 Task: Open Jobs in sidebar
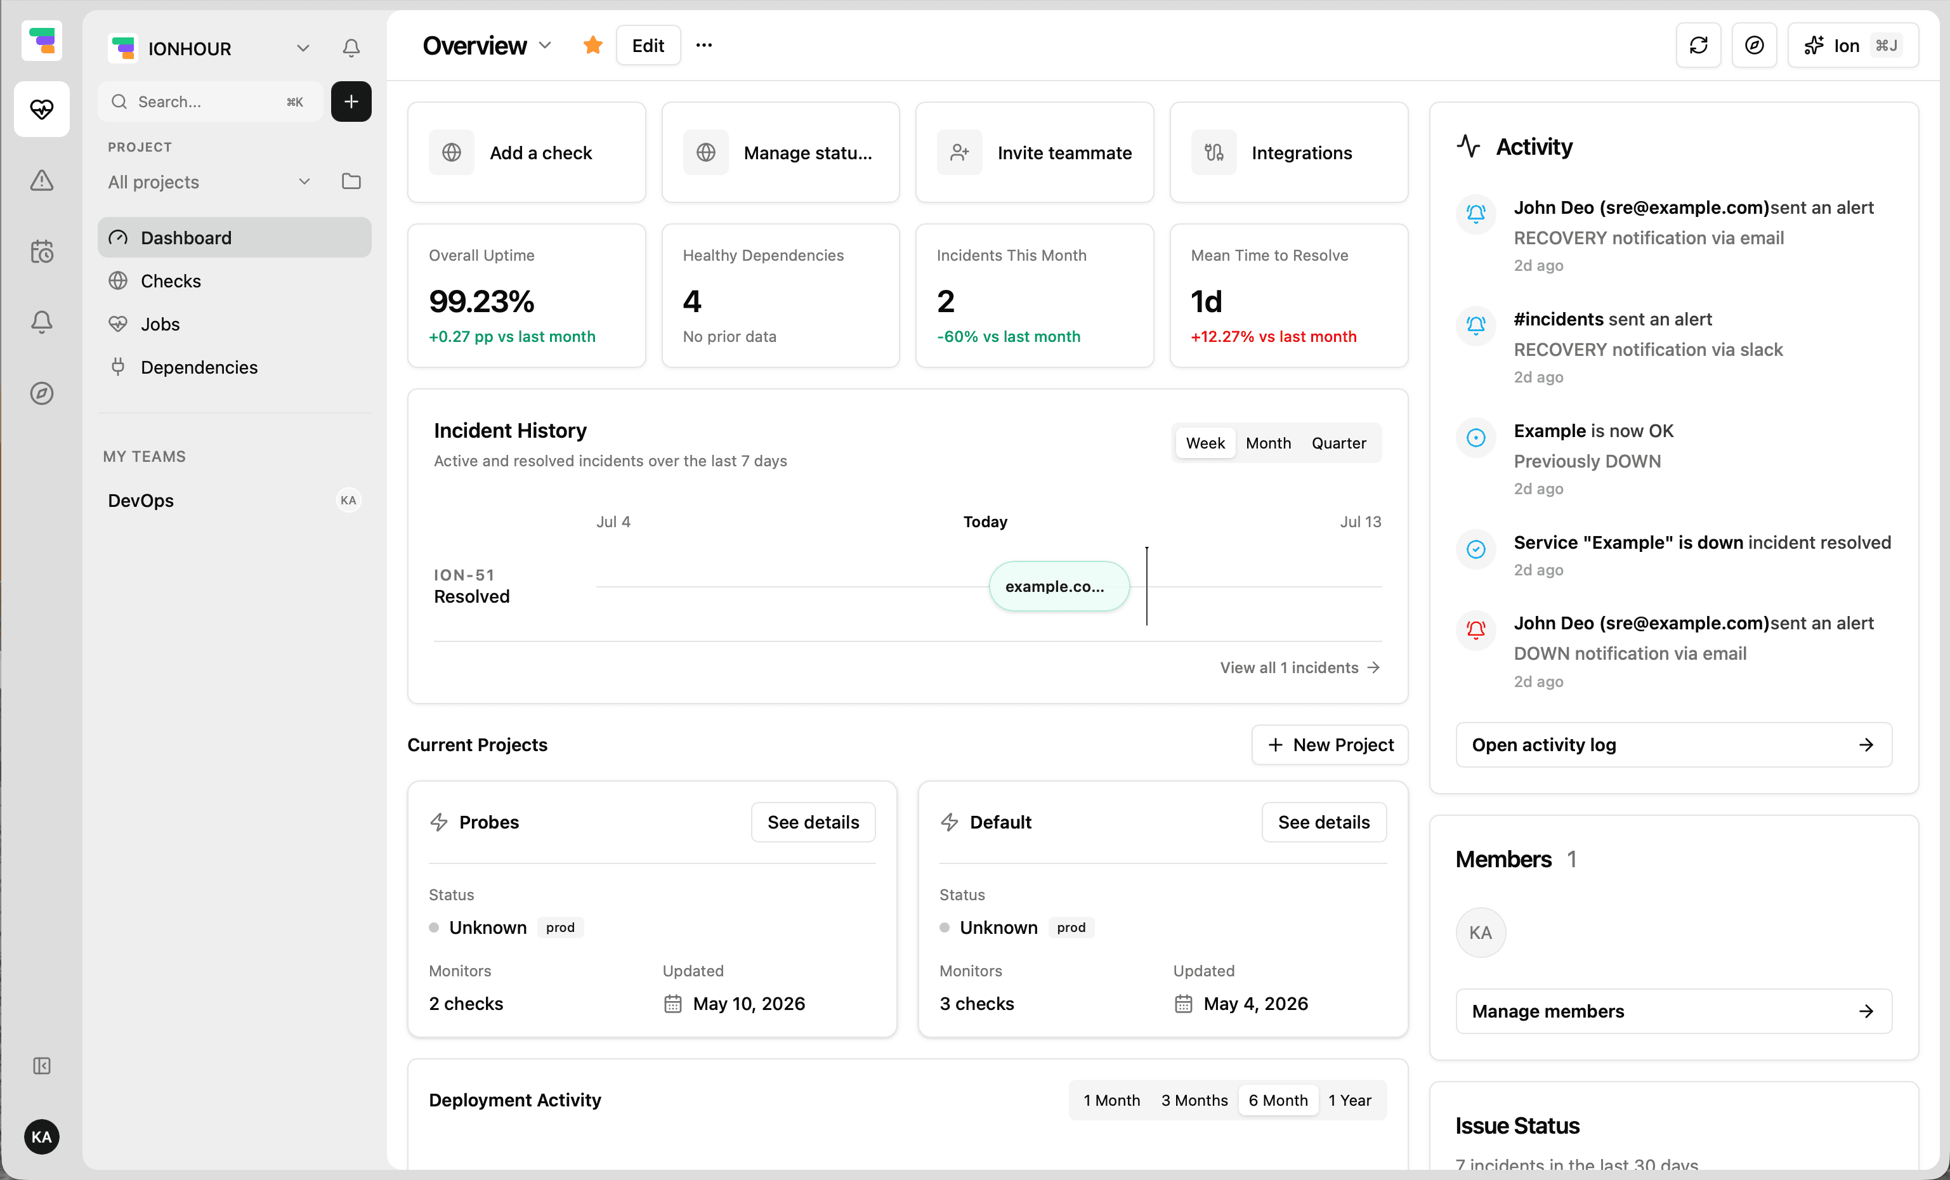[x=234, y=324]
